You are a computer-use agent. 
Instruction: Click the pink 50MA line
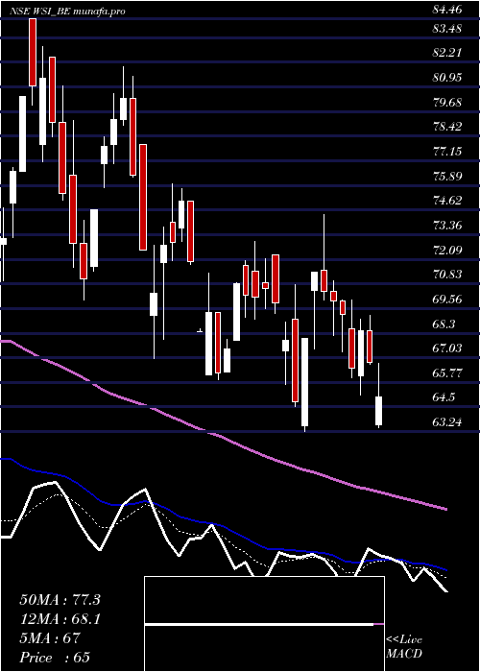(223, 436)
